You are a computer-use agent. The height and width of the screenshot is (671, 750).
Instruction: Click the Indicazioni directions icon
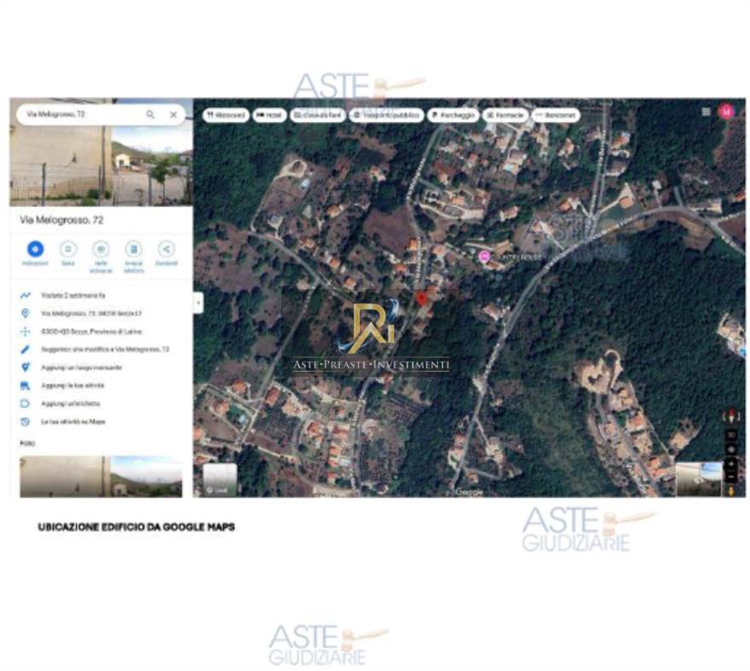pyautogui.click(x=35, y=250)
